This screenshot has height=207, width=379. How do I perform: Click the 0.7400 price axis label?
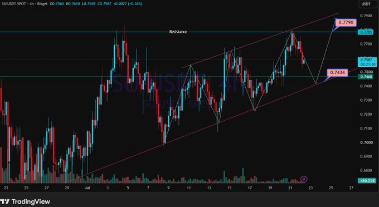click(366, 86)
